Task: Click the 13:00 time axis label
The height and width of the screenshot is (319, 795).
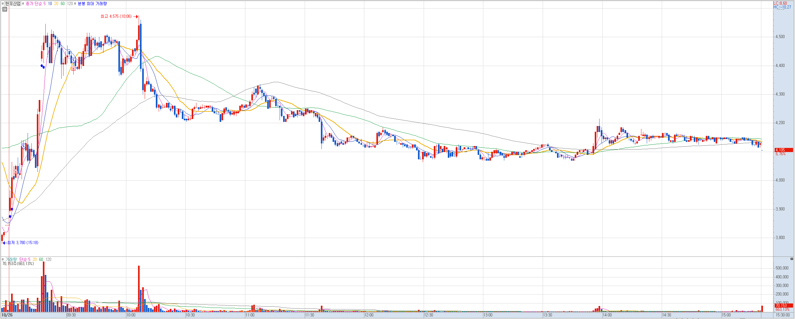Action: [x=488, y=315]
